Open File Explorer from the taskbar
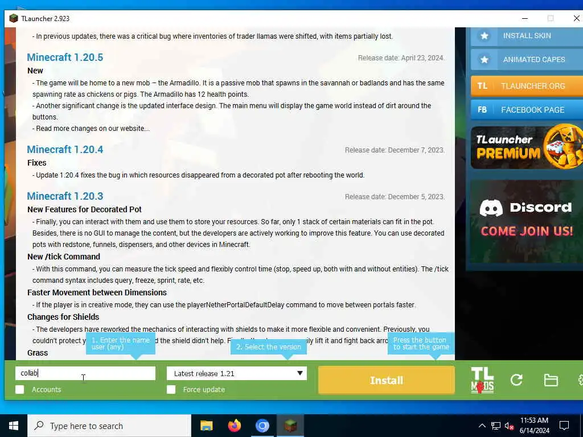 [206, 426]
